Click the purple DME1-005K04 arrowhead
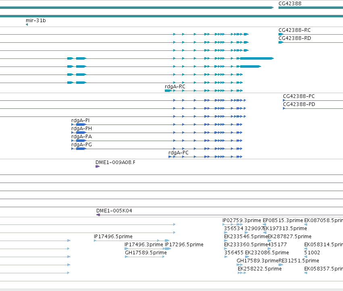The height and width of the screenshot is (291, 343). [98, 215]
